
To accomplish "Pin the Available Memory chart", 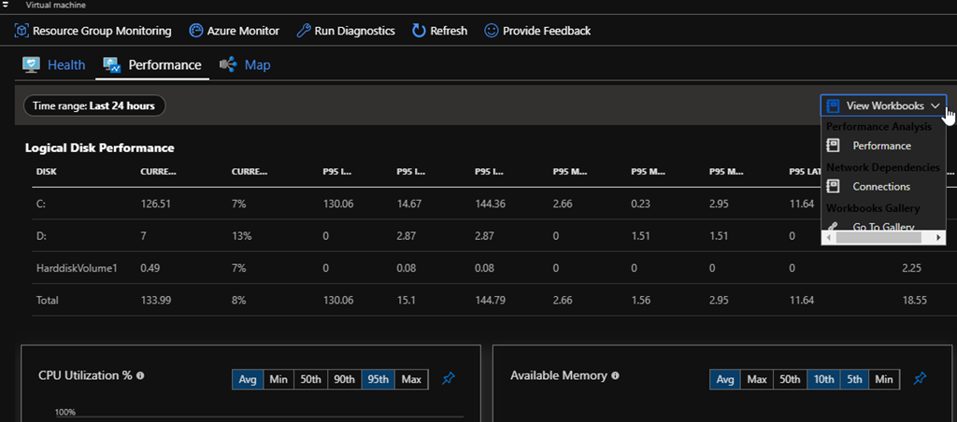I will point(921,379).
